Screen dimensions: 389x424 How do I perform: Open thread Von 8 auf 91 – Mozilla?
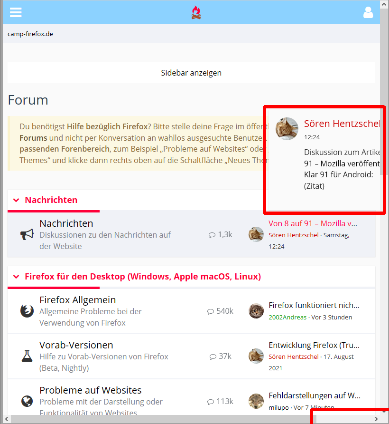coord(313,223)
